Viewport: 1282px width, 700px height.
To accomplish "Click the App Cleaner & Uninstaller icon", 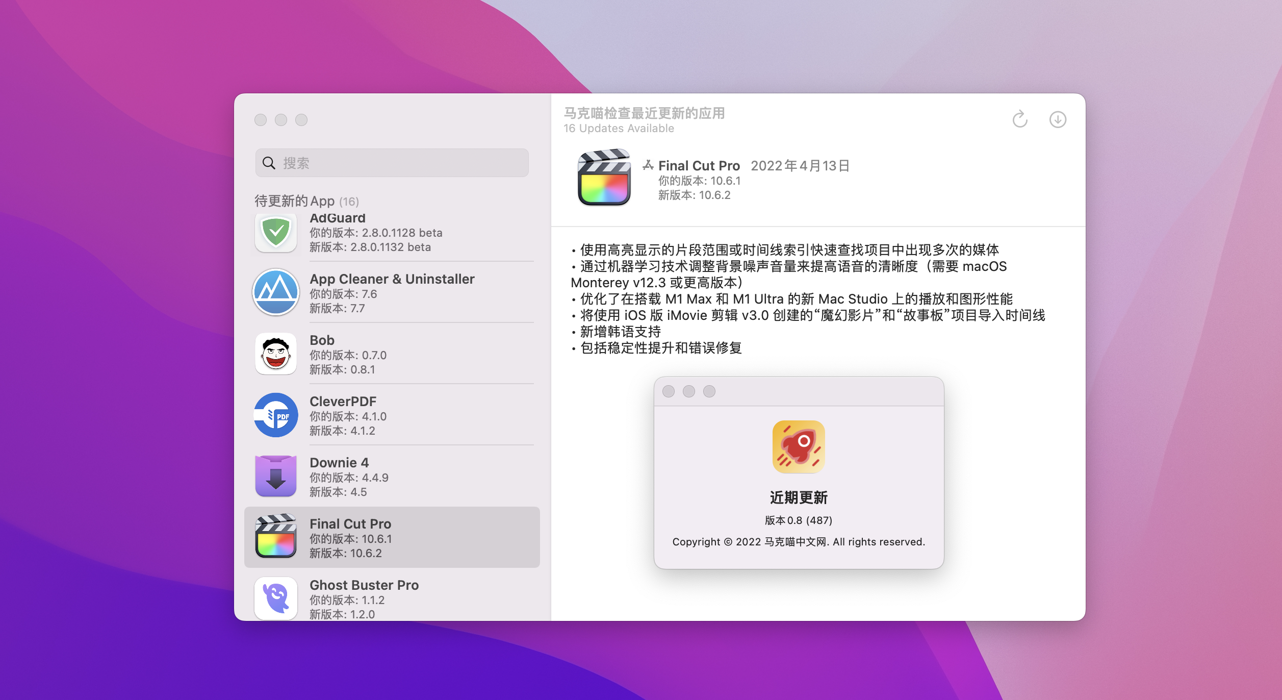I will [x=276, y=292].
